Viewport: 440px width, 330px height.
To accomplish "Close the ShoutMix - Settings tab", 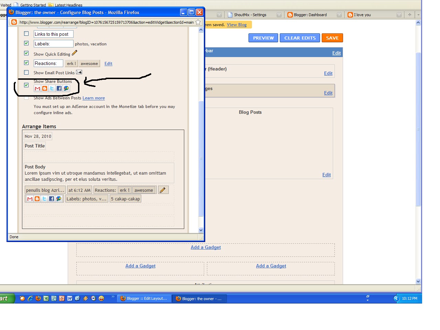I will coord(279,15).
